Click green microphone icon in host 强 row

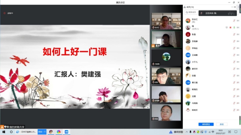click(234, 27)
